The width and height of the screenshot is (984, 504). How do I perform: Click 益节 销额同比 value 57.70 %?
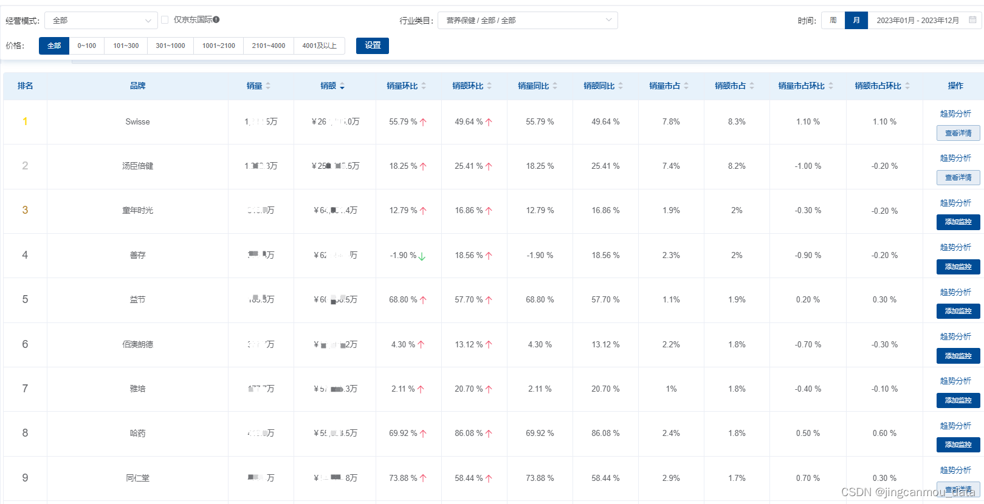click(x=605, y=300)
